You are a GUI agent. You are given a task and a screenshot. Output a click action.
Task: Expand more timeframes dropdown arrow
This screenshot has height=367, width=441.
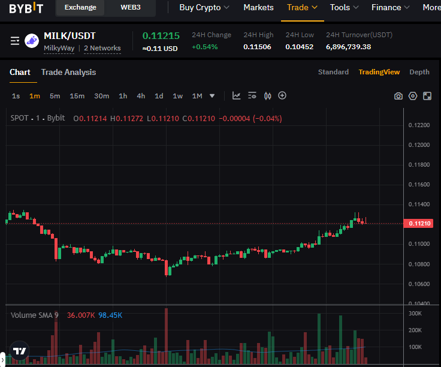pyautogui.click(x=212, y=96)
